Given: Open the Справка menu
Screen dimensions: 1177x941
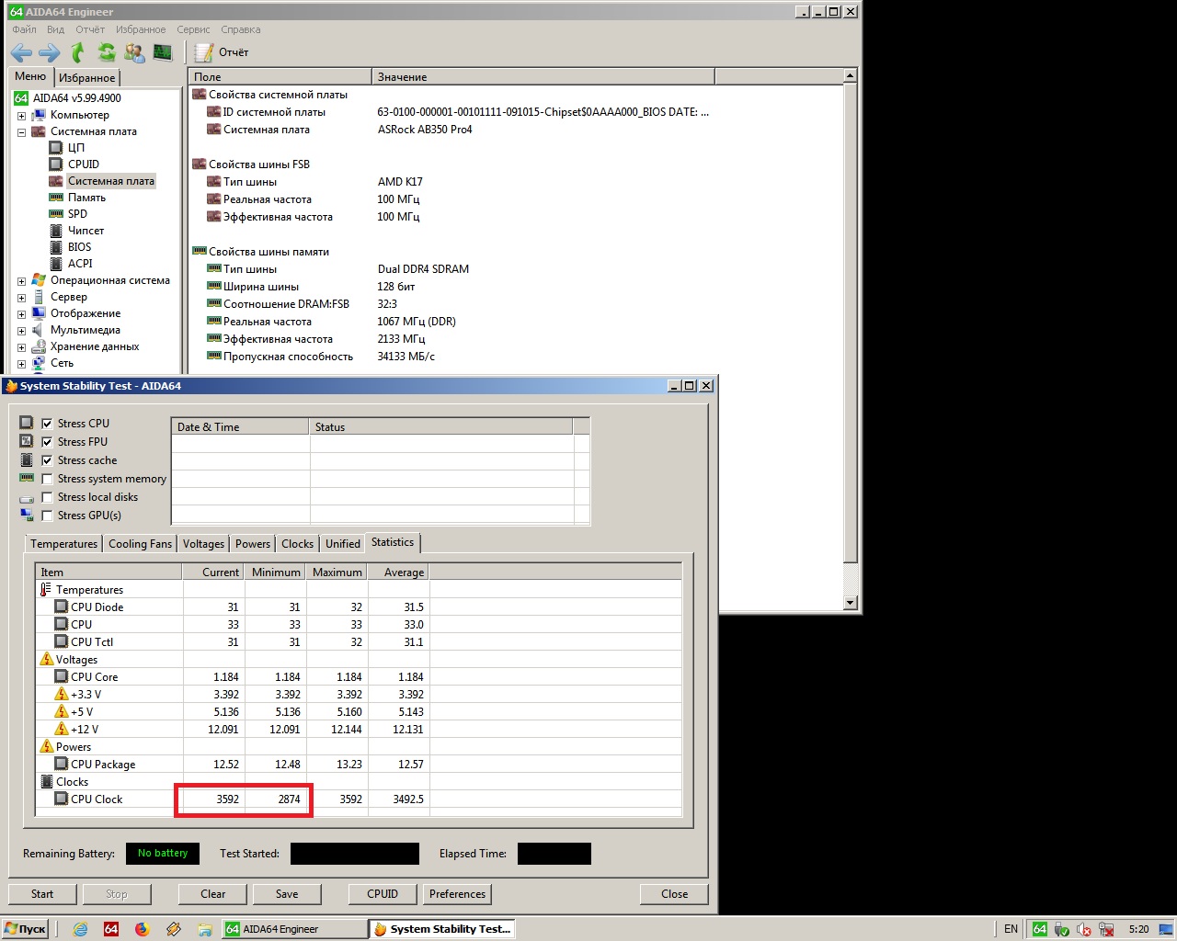Looking at the screenshot, I should click(x=241, y=29).
